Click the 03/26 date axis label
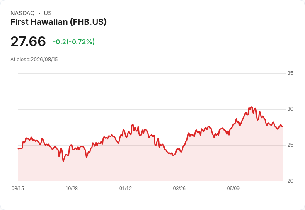 point(179,189)
